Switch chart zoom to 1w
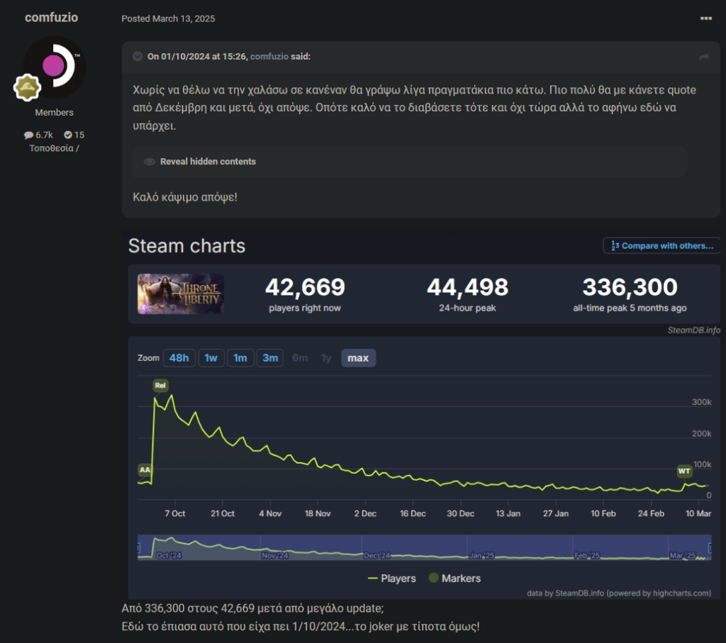The height and width of the screenshot is (643, 726). pos(211,358)
